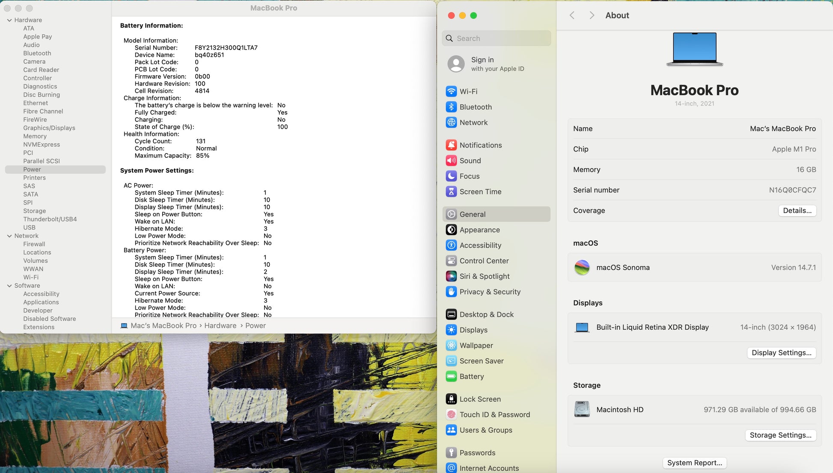The width and height of the screenshot is (833, 473).
Task: Open Screen Time hourglass icon
Action: point(451,192)
